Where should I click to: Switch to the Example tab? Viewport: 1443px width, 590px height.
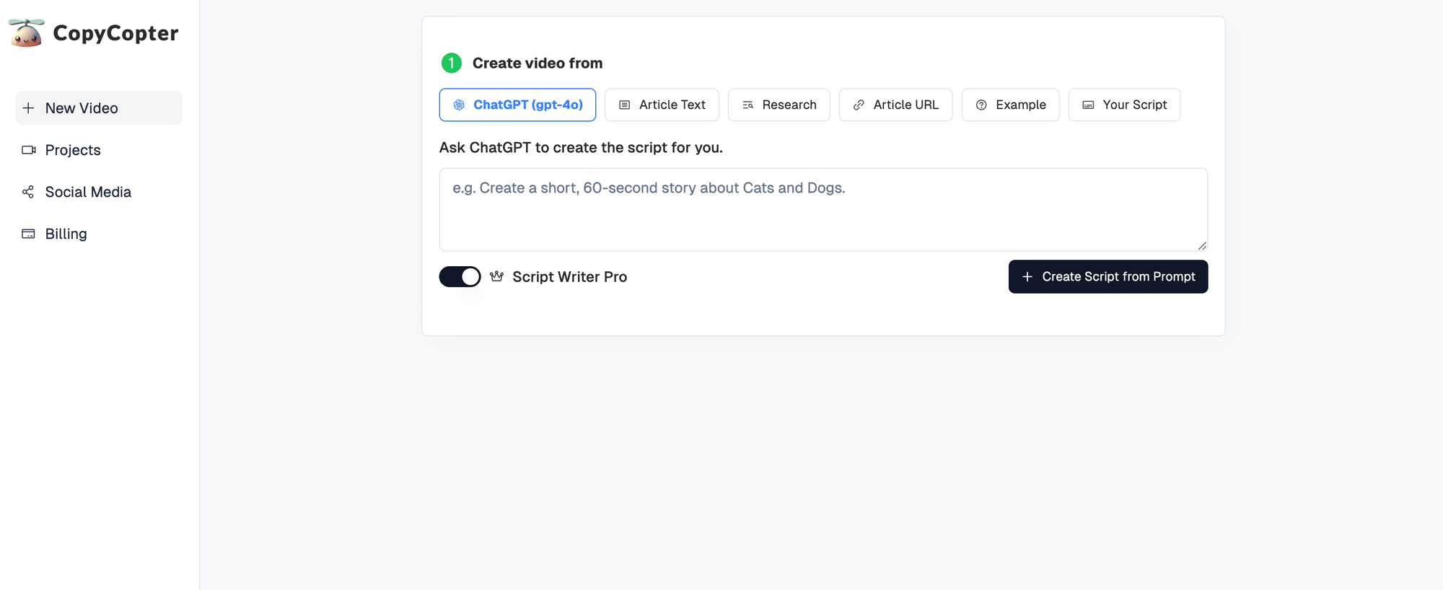click(x=1010, y=105)
